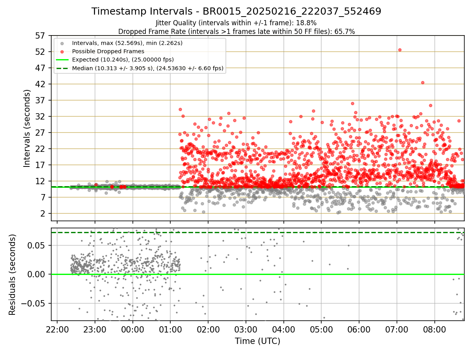Click the "Time (UTC)" x-axis label
The image size is (473, 355).
pos(257,341)
